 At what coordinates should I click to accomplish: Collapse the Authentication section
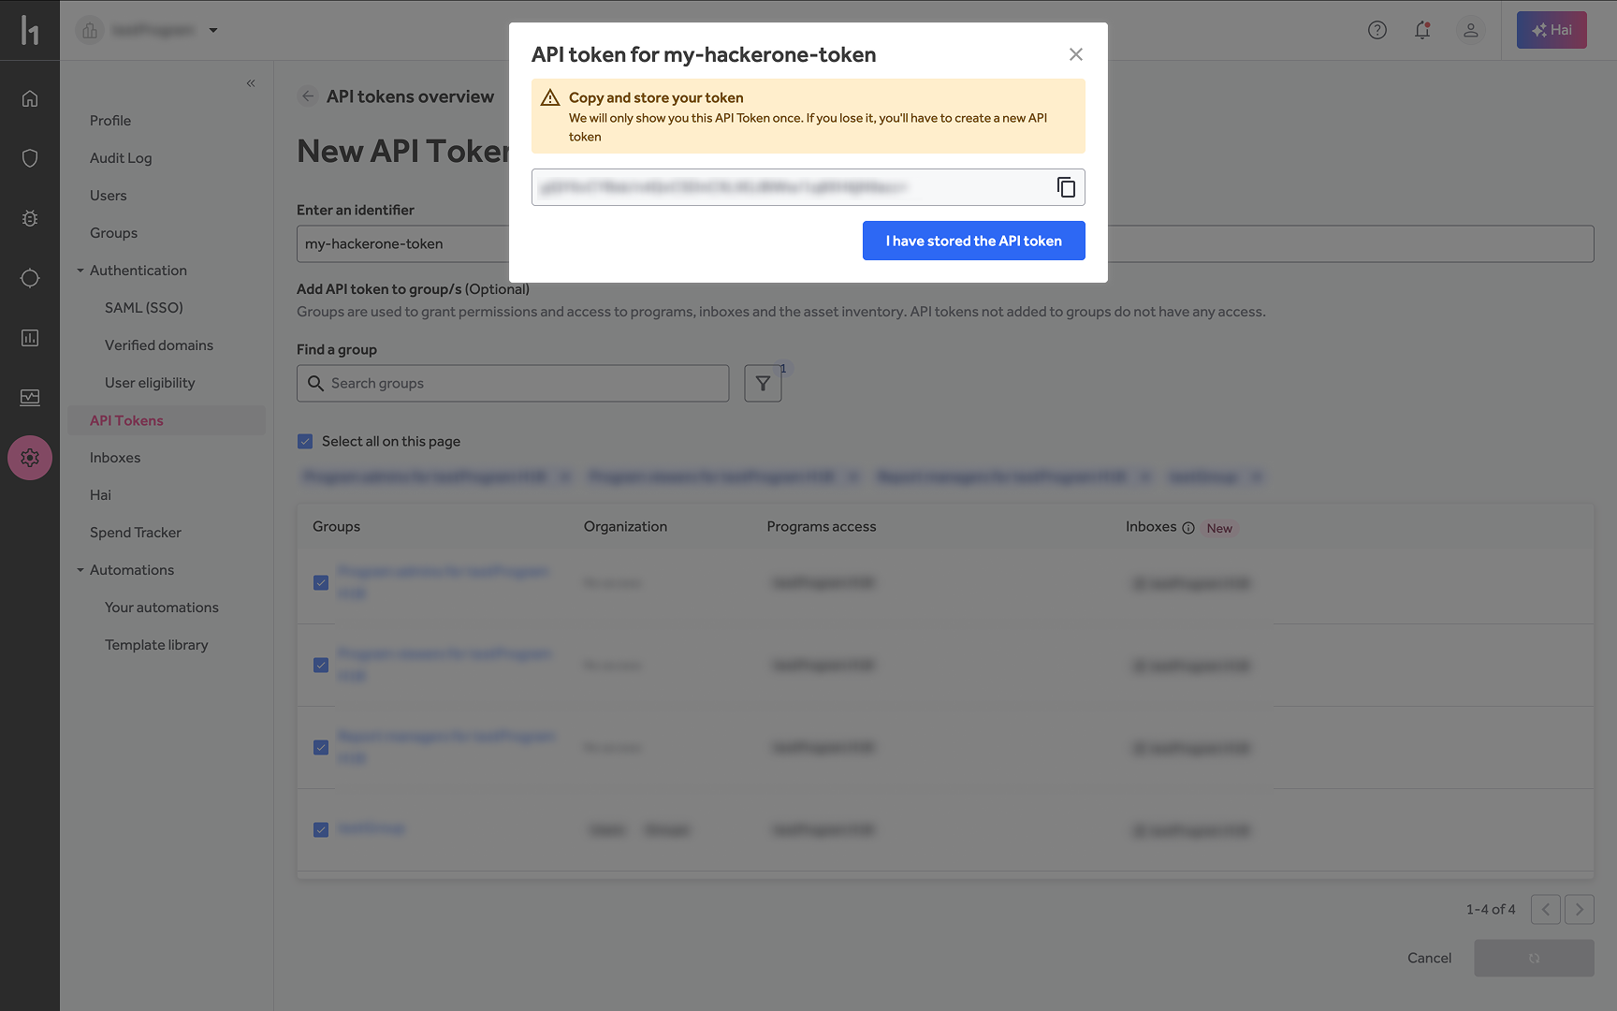(x=80, y=271)
